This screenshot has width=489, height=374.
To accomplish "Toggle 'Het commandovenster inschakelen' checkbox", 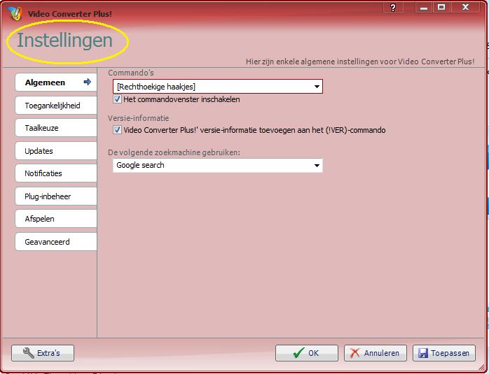I will click(117, 99).
